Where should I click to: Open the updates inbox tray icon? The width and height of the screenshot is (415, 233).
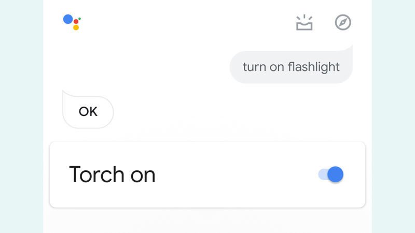(x=305, y=23)
